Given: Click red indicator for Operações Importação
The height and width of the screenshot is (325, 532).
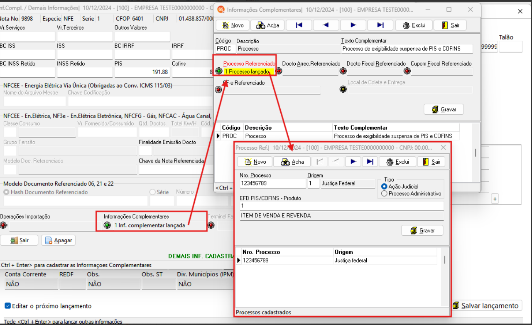Looking at the screenshot, I should 3,225.
